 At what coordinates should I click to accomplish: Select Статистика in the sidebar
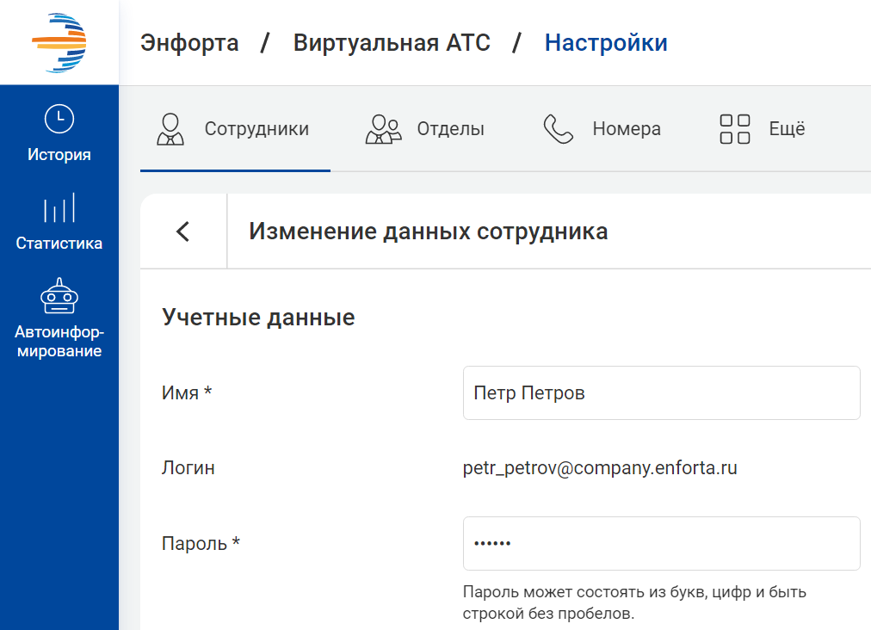pos(59,222)
